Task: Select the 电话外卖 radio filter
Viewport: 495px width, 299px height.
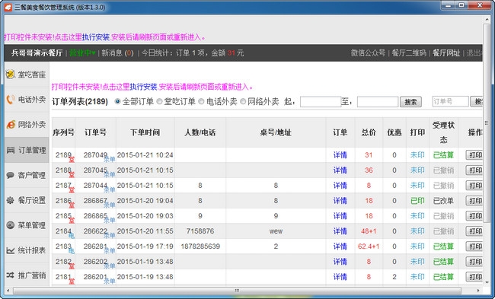Action: [x=201, y=101]
